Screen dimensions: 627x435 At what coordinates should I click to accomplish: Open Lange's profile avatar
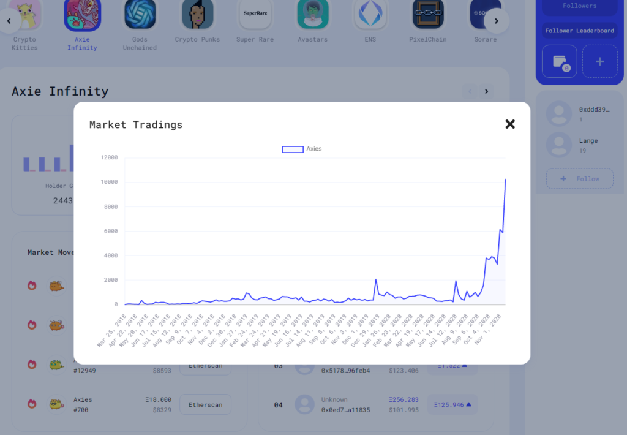pyautogui.click(x=558, y=145)
